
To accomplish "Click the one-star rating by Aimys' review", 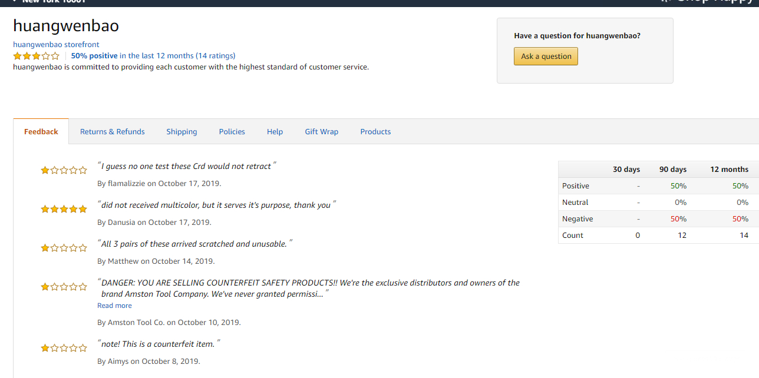I will (64, 348).
